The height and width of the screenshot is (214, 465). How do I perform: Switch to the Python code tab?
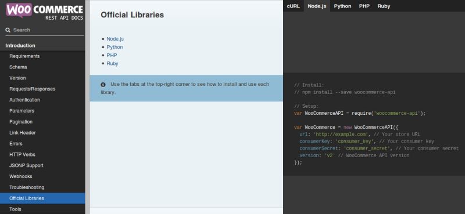click(x=342, y=6)
